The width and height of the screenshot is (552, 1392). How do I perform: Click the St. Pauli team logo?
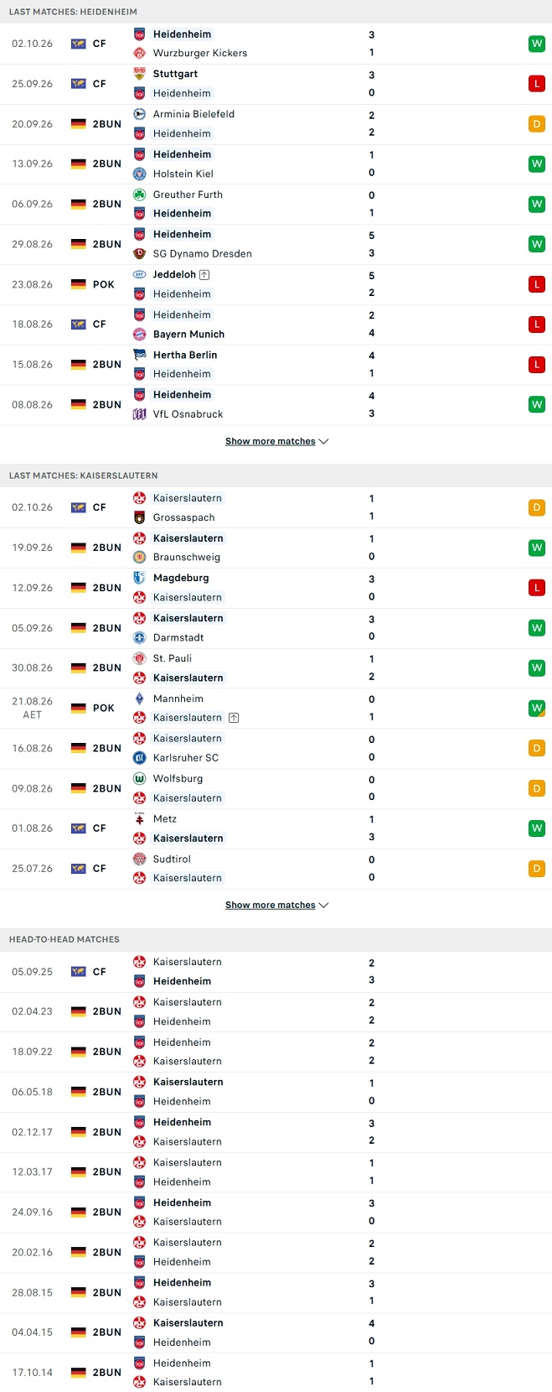click(140, 658)
